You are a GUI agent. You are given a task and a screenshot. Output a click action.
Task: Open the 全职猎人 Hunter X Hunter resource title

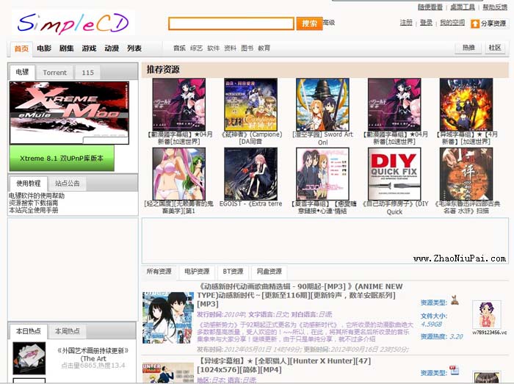coord(284,366)
